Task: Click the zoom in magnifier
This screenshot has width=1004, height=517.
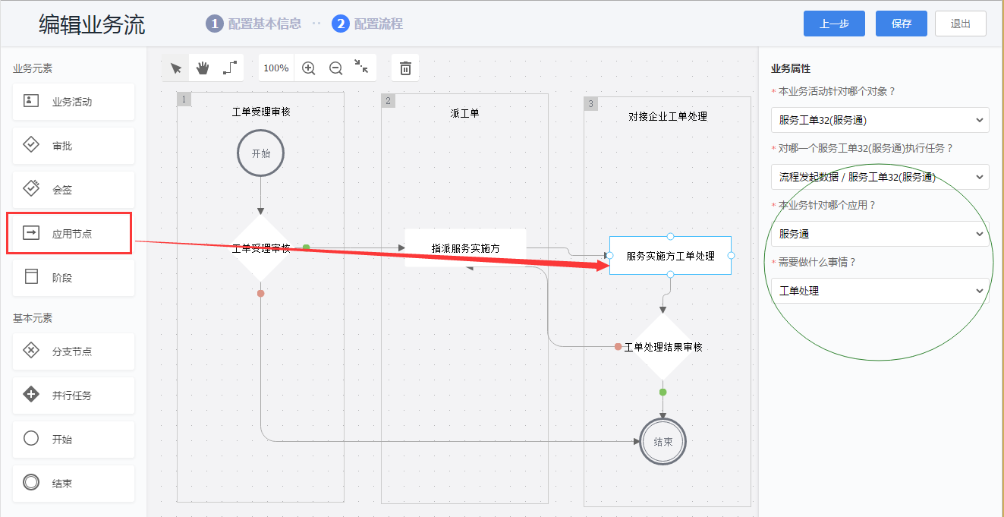Action: (x=309, y=68)
